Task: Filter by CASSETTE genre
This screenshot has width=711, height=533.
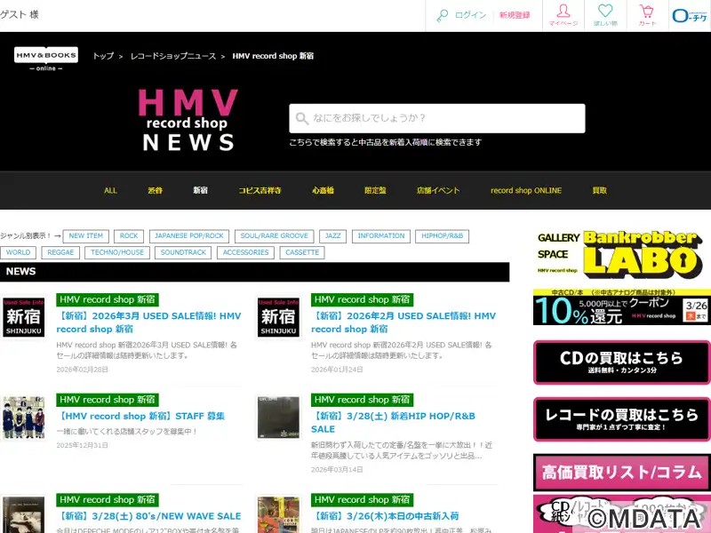Action: (x=302, y=252)
